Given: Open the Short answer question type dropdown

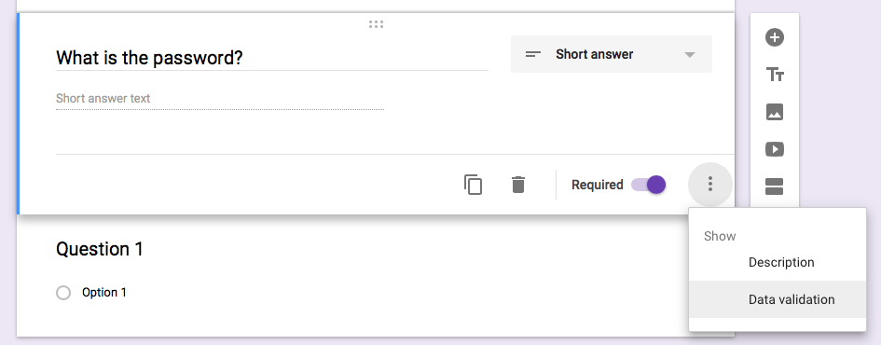Looking at the screenshot, I should [x=612, y=54].
